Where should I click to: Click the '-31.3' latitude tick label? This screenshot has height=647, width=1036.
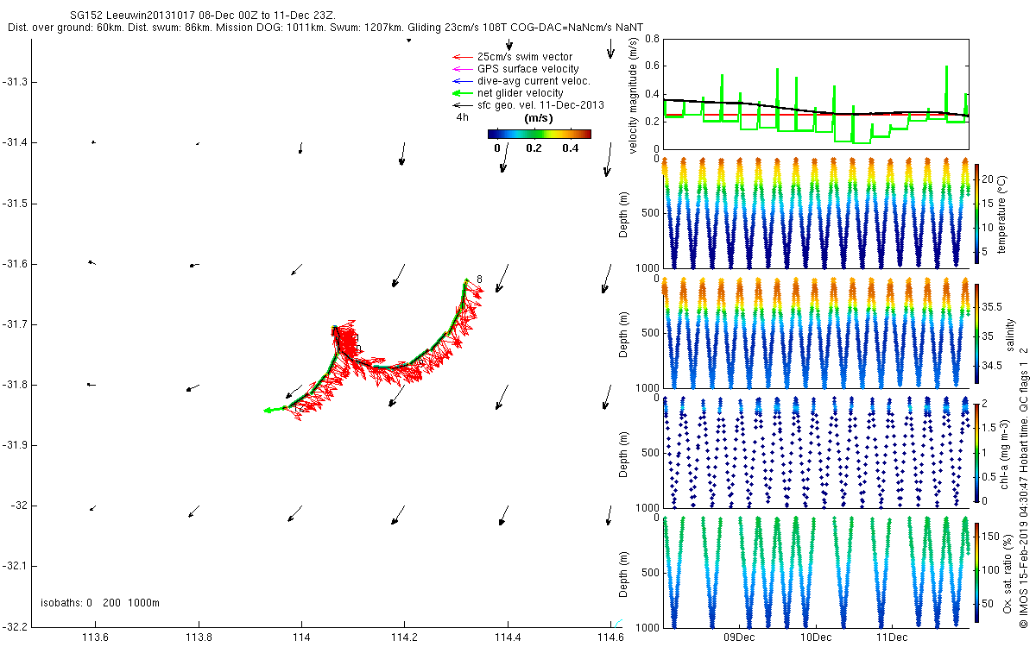pos(15,82)
